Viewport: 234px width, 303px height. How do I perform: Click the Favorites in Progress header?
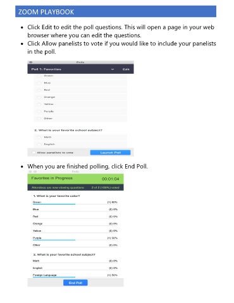[x=52, y=178]
